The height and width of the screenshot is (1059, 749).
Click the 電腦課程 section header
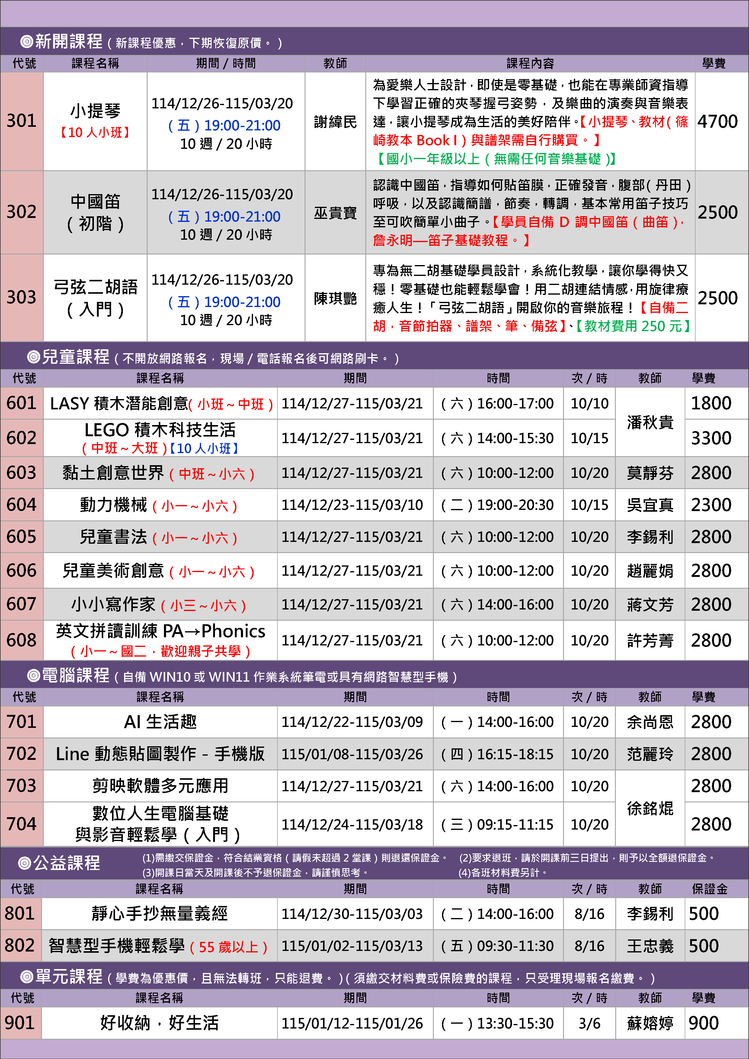tap(75, 676)
